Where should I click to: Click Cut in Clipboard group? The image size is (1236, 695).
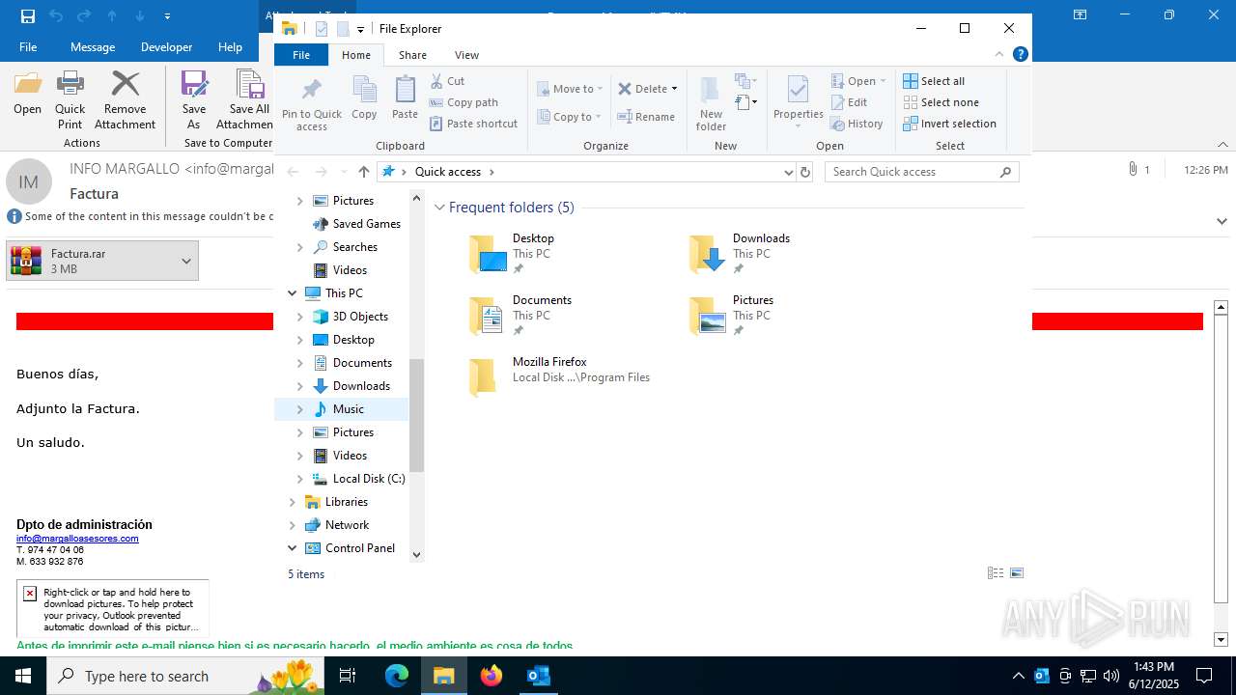(447, 81)
